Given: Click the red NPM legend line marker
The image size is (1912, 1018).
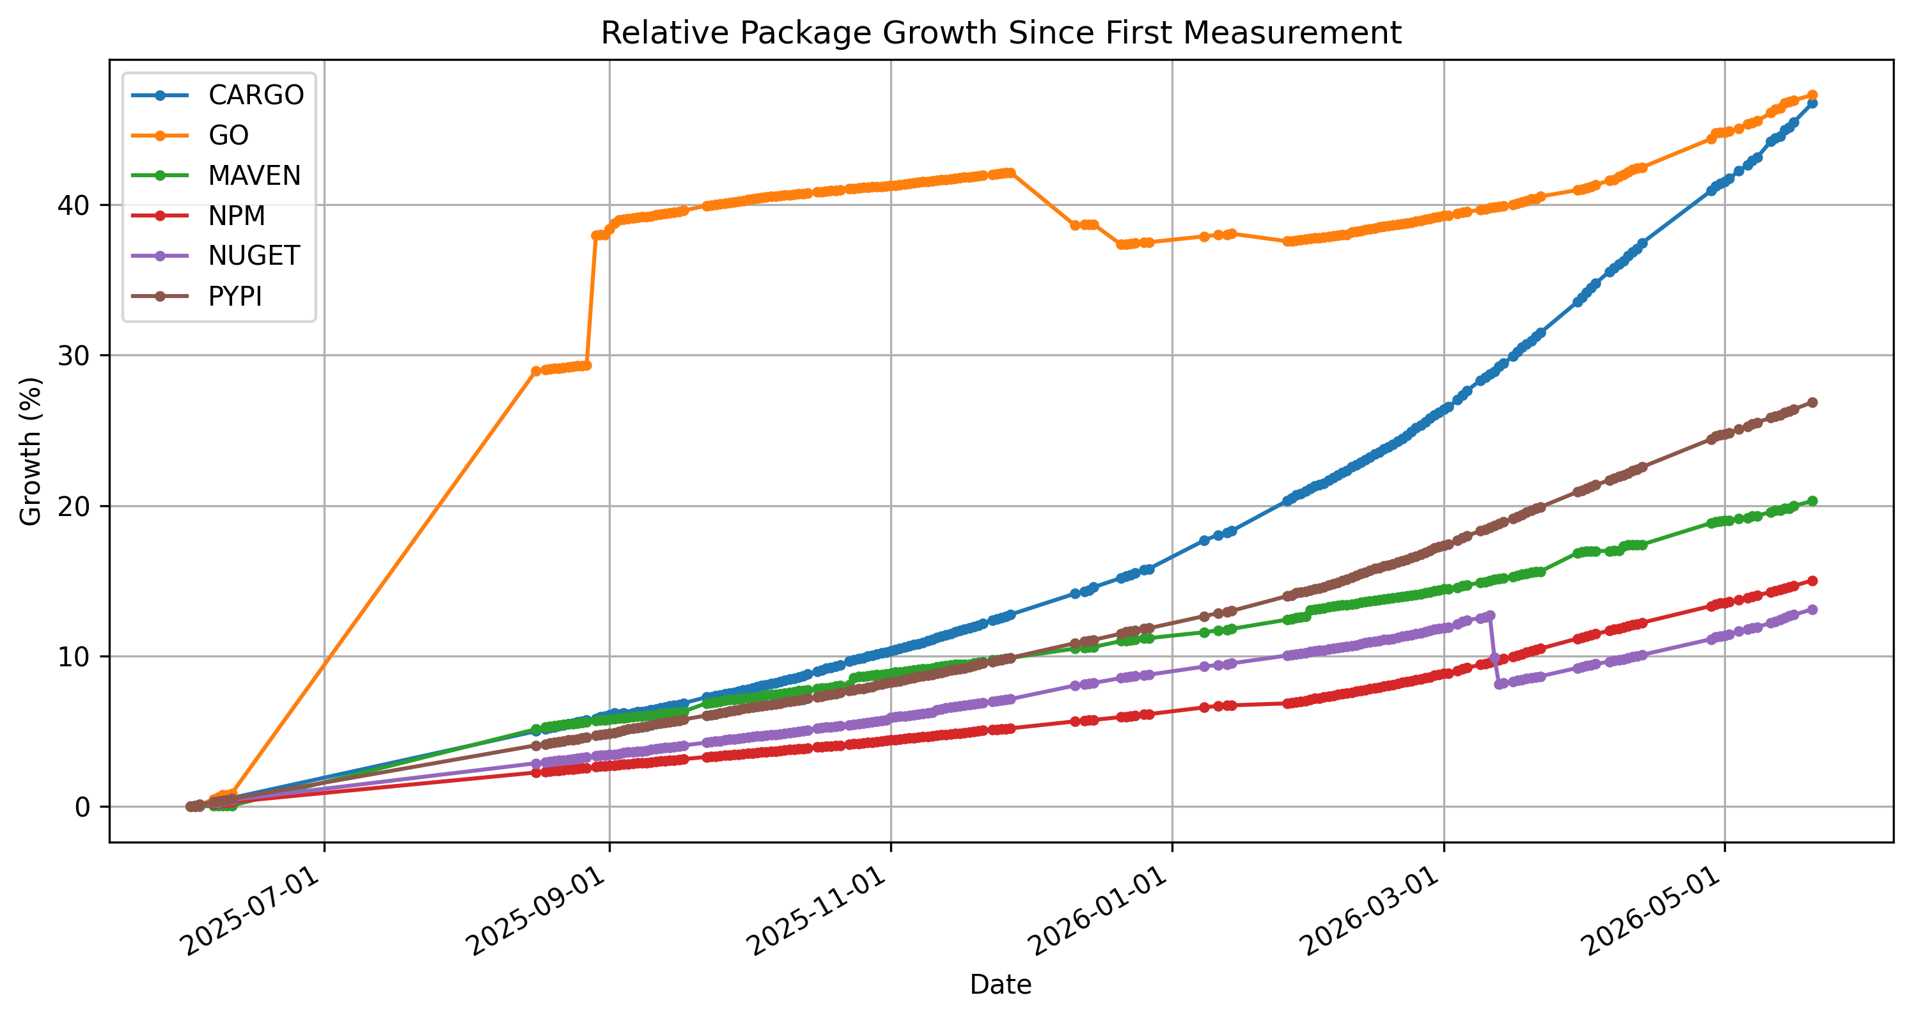Looking at the screenshot, I should [x=160, y=215].
